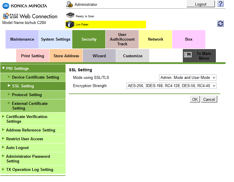Click the refresh status icon
Screen dimensions: 234x182
(220, 23)
